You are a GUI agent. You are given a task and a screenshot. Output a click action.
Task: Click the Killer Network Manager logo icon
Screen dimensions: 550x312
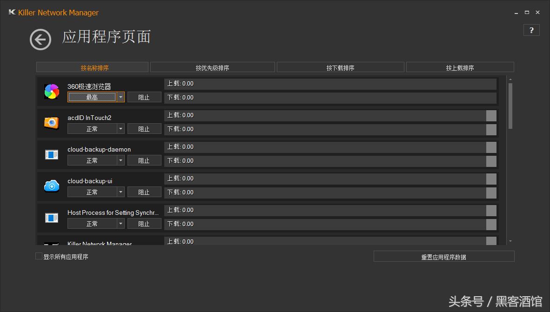click(x=12, y=13)
